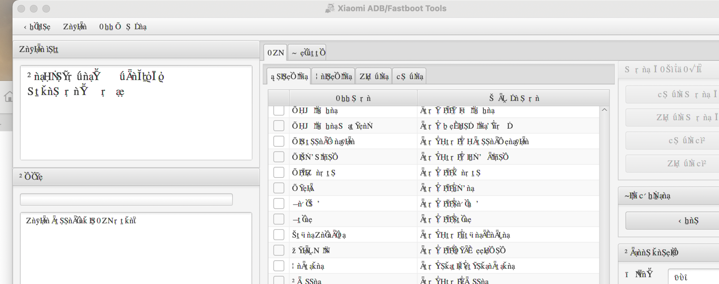Click the Screen density value field
Screen dimensions: 719x284
pos(693,277)
